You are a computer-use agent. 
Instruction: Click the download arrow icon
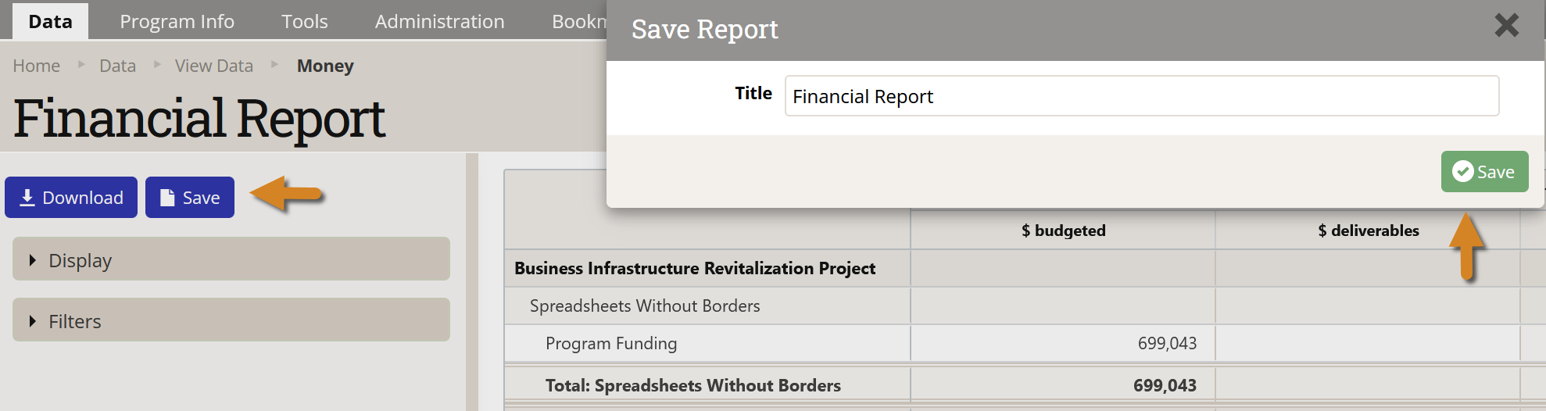(x=27, y=198)
